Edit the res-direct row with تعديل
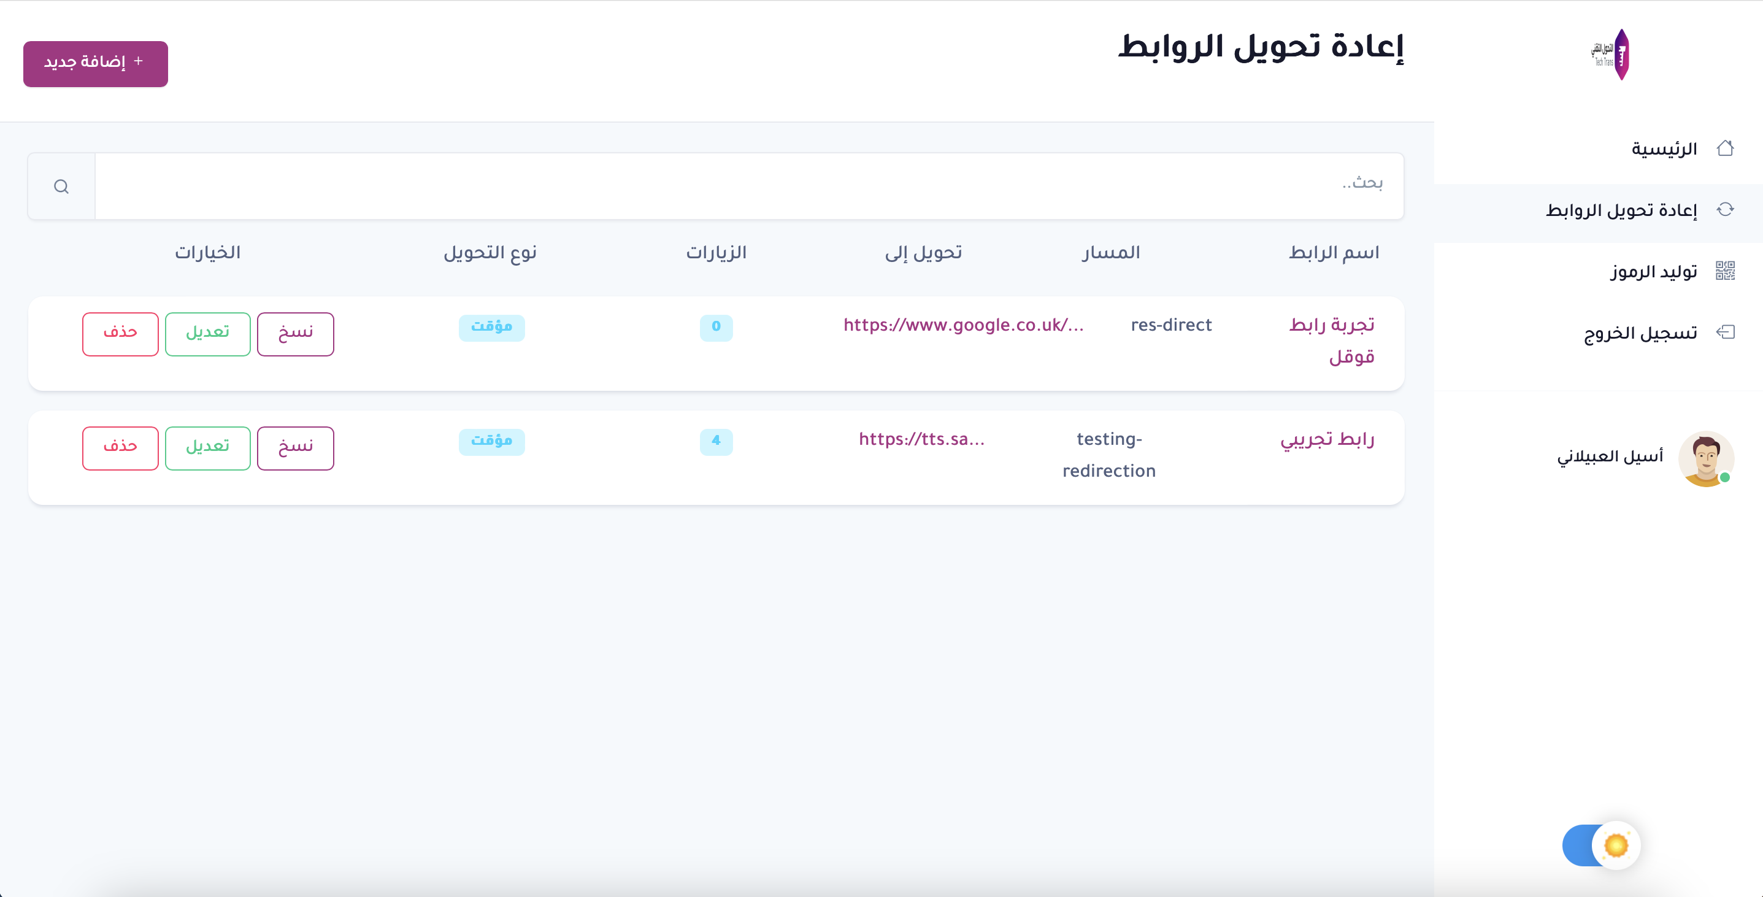Image resolution: width=1763 pixels, height=897 pixels. point(207,334)
